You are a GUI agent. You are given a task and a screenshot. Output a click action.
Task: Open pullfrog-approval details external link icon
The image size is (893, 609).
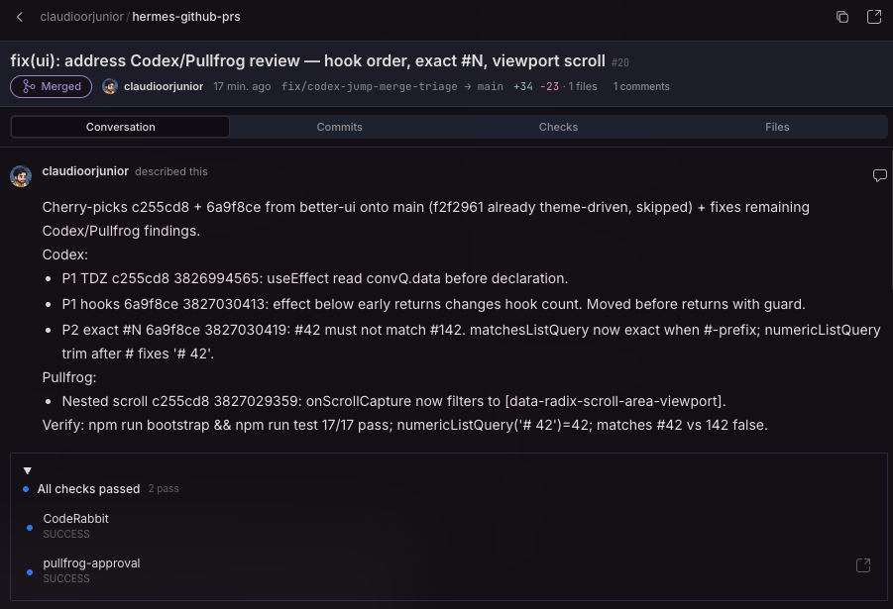[863, 565]
